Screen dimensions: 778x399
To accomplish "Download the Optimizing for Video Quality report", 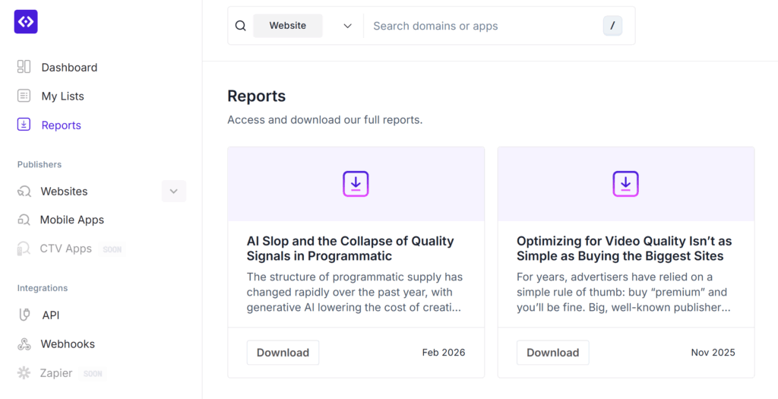I will pos(553,353).
